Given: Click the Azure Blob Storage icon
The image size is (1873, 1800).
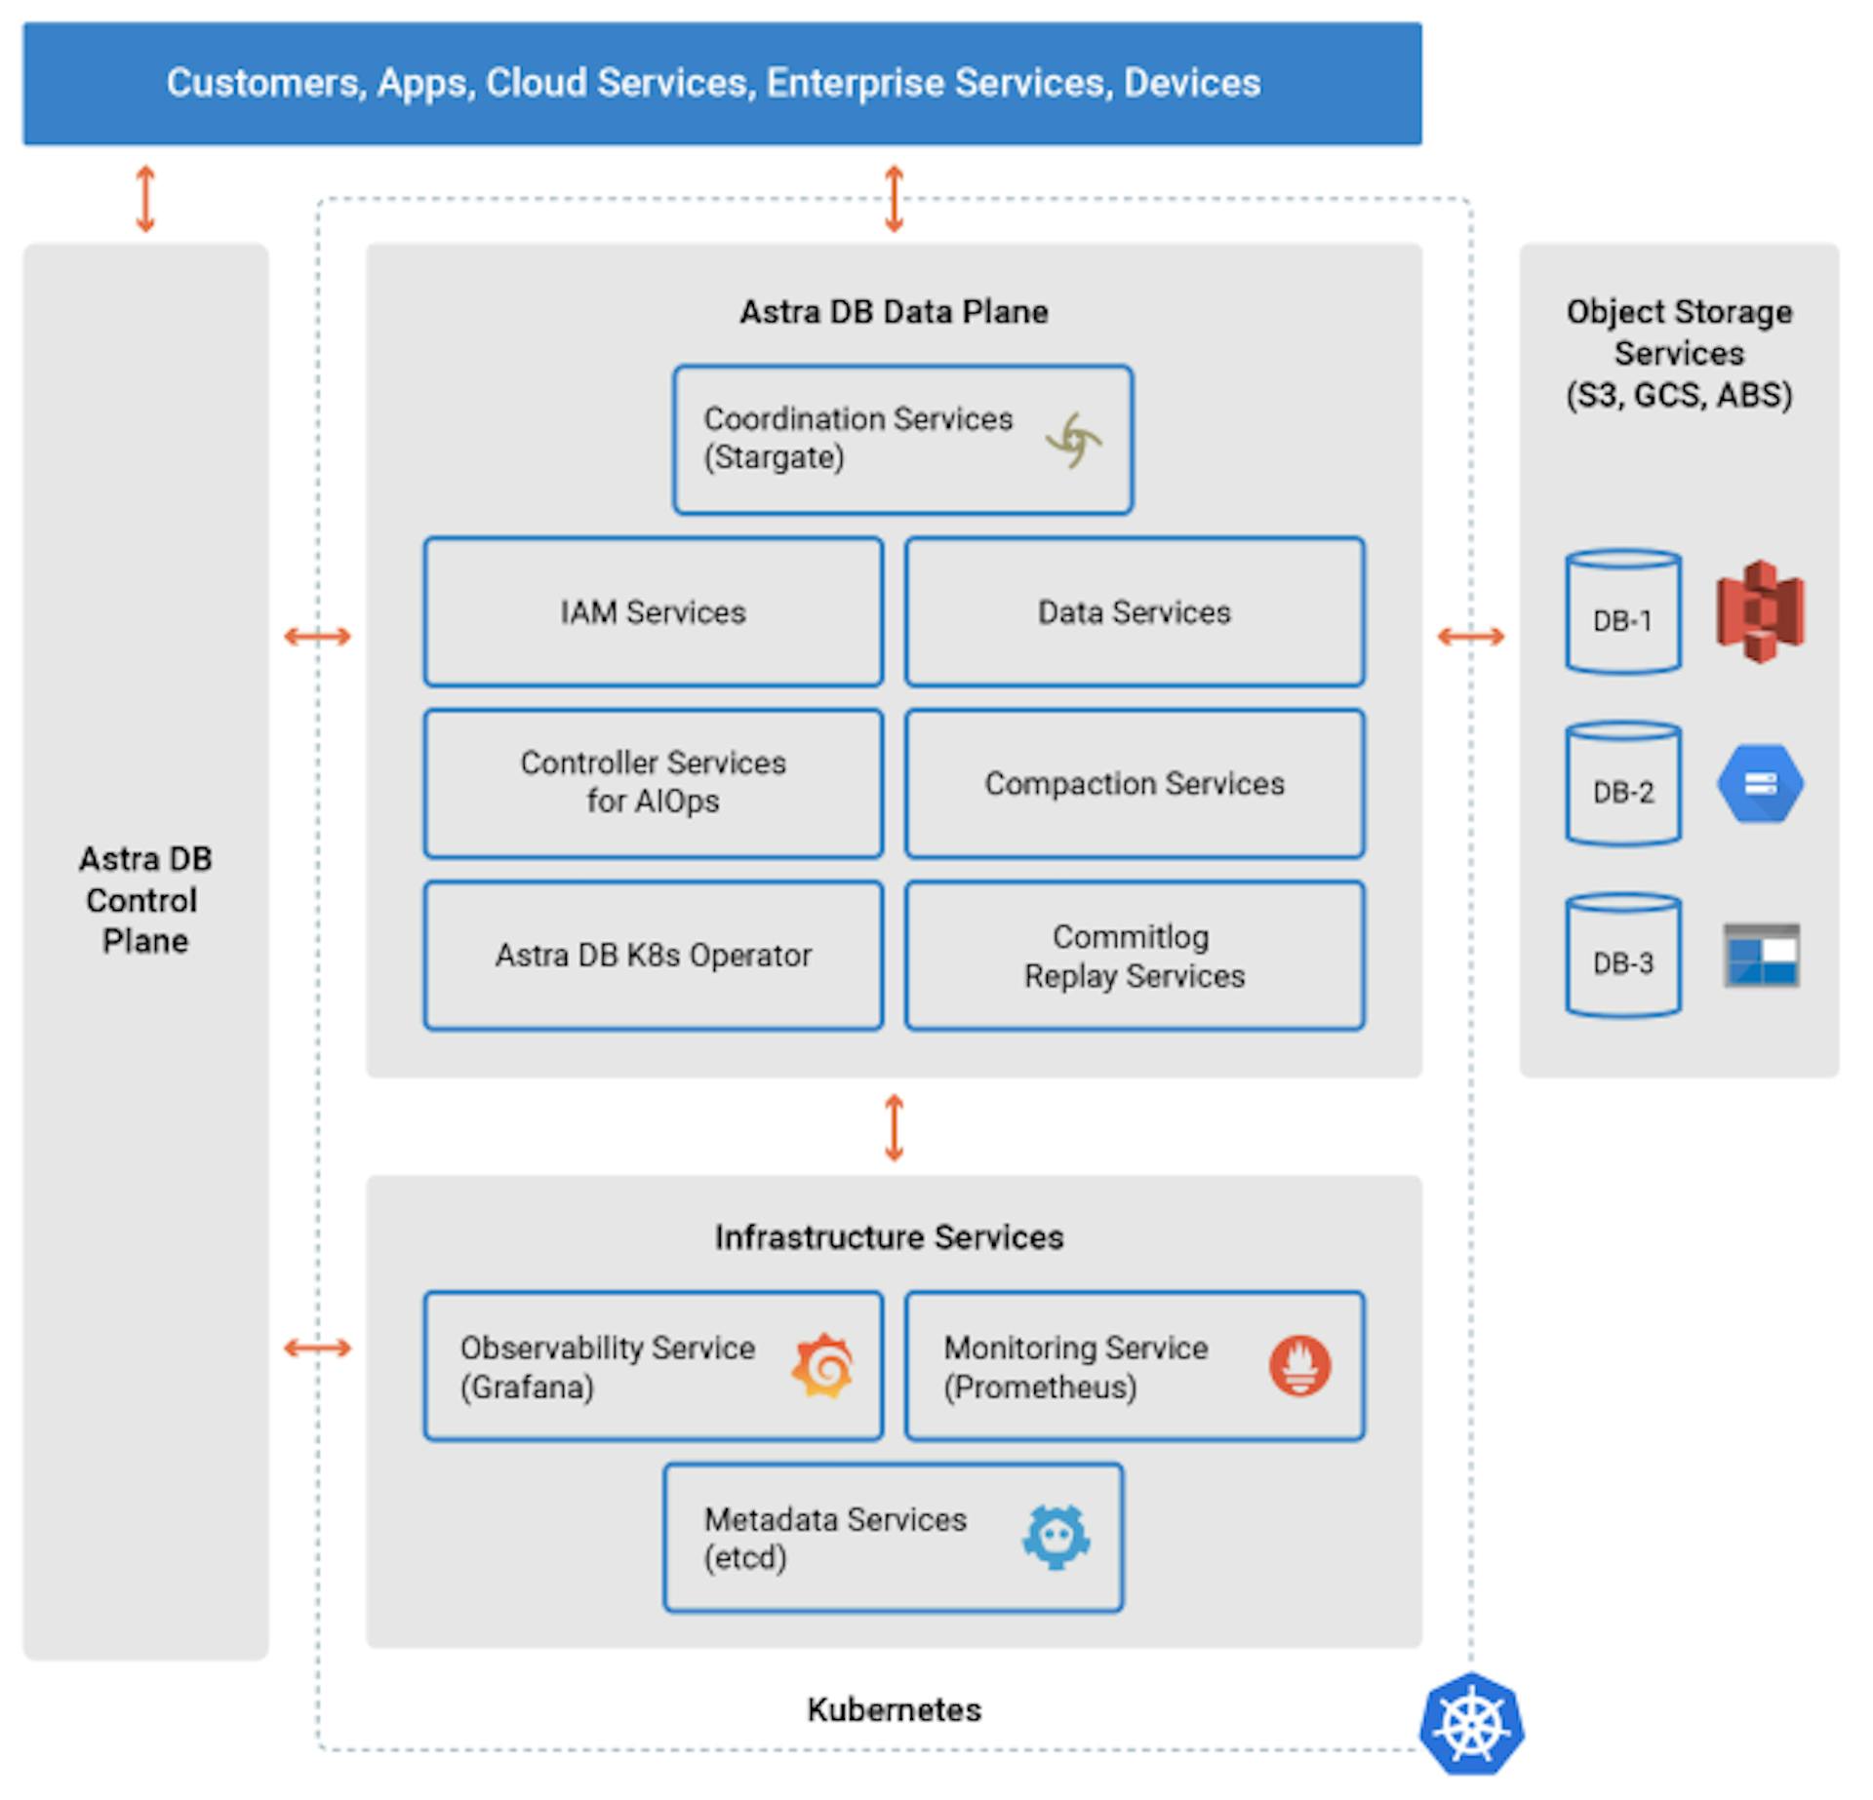Looking at the screenshot, I should (x=1761, y=956).
